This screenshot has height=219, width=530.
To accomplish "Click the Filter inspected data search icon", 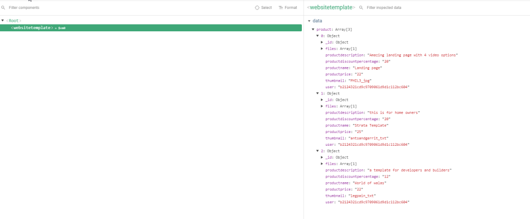I will point(361,7).
